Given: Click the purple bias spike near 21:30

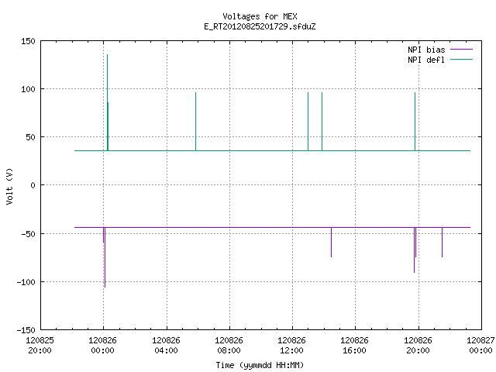Looking at the screenshot, I should click(443, 243).
